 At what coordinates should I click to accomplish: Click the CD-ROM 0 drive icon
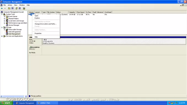[x=31, y=47]
